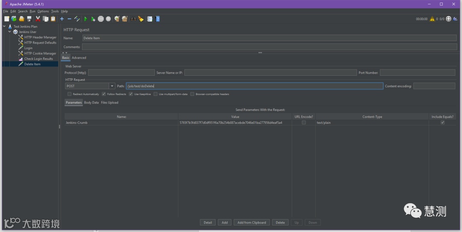Toggle Browser-compatible headers checkbox
Image resolution: width=462 pixels, height=232 pixels.
192,94
